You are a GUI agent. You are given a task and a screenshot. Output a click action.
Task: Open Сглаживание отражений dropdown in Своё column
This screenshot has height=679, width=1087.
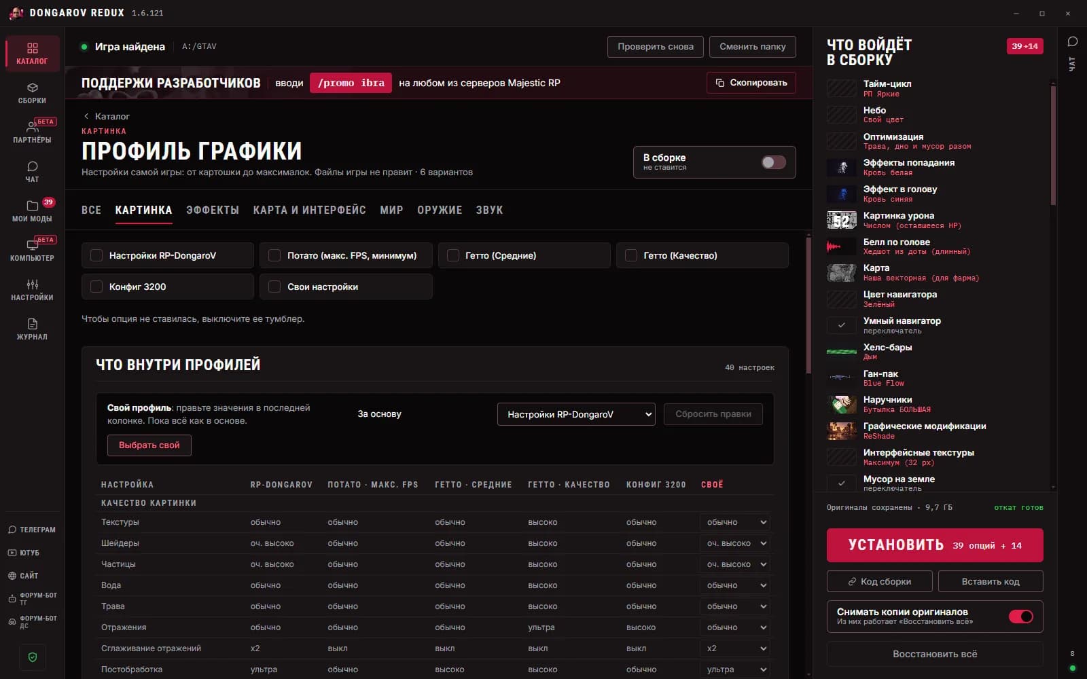735,648
